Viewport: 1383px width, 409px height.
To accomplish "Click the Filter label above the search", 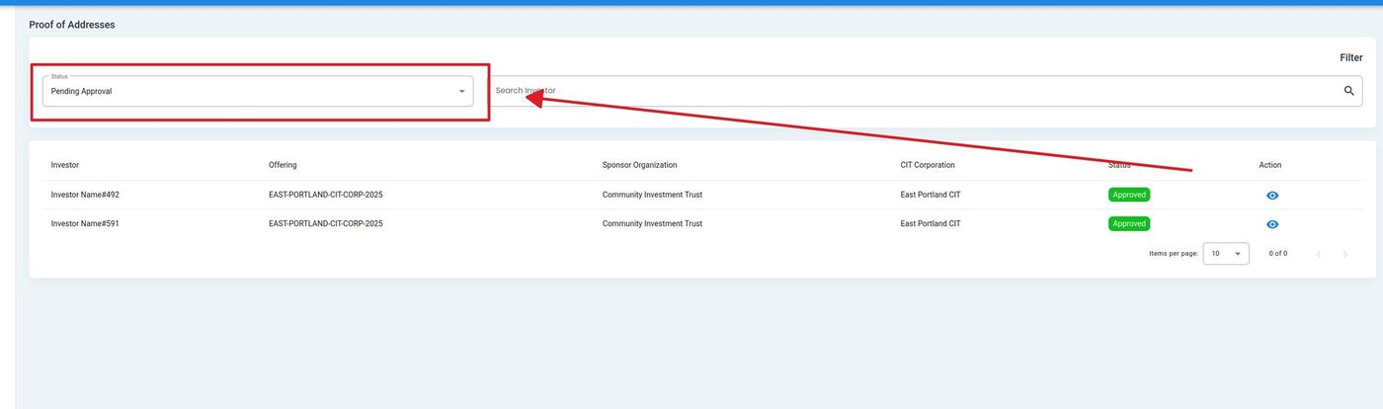I will pyautogui.click(x=1350, y=58).
